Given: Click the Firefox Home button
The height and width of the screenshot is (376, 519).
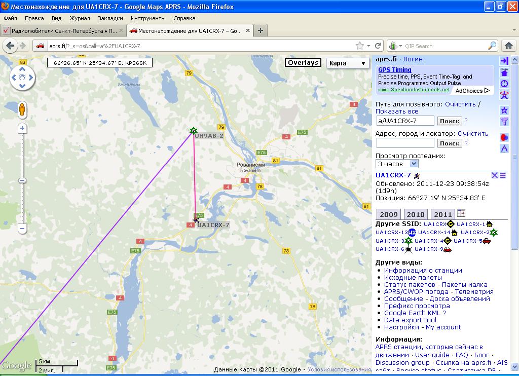Looking at the screenshot, I should (509, 46).
